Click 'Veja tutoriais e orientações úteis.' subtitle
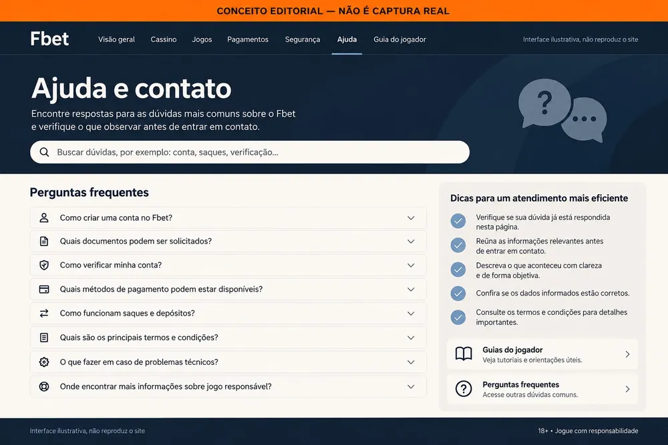This screenshot has height=445, width=668. pos(532,360)
